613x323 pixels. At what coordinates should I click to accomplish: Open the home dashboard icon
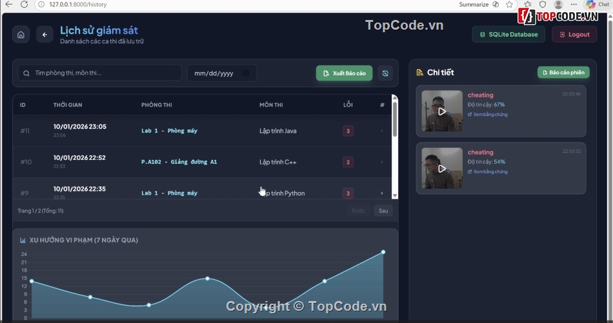pyautogui.click(x=21, y=35)
